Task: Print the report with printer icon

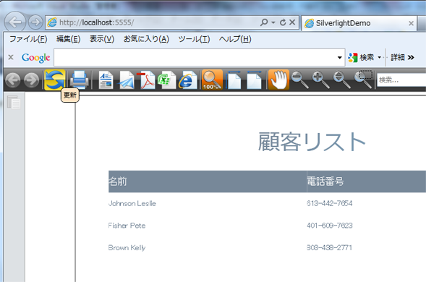Action: 80,80
